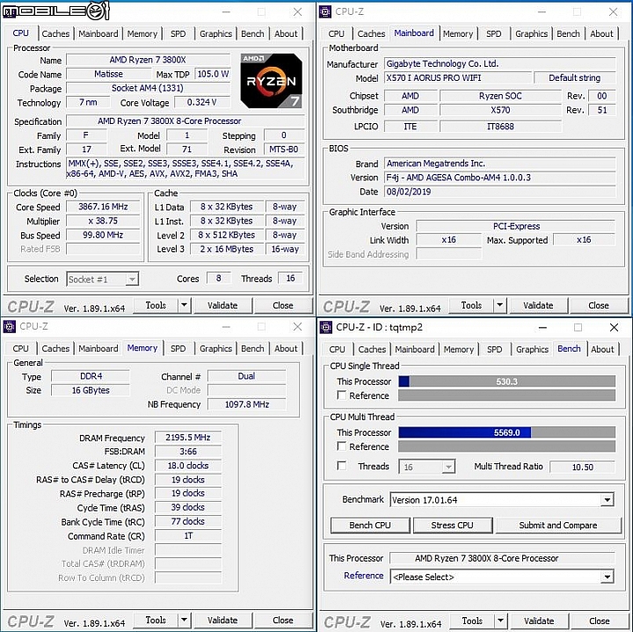Open Tools dropdown arrow in Memory window

coord(184,620)
